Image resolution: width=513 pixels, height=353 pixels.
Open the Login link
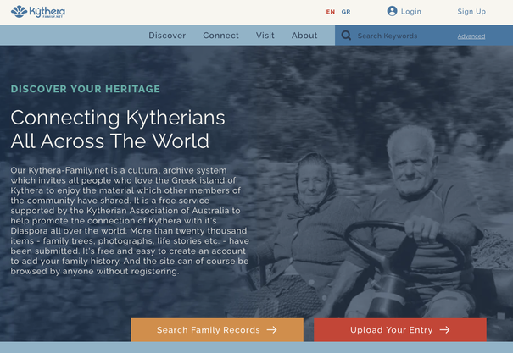pyautogui.click(x=411, y=12)
